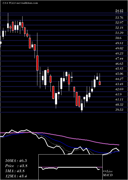Viewport: 128px width, 180px height.
Task: Select the 47.44 price label
Action: coord(119,59)
